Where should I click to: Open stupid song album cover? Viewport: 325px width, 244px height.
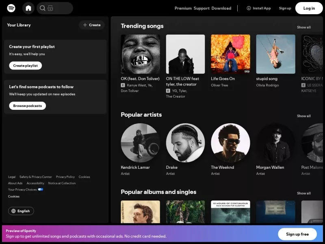[x=276, y=54]
